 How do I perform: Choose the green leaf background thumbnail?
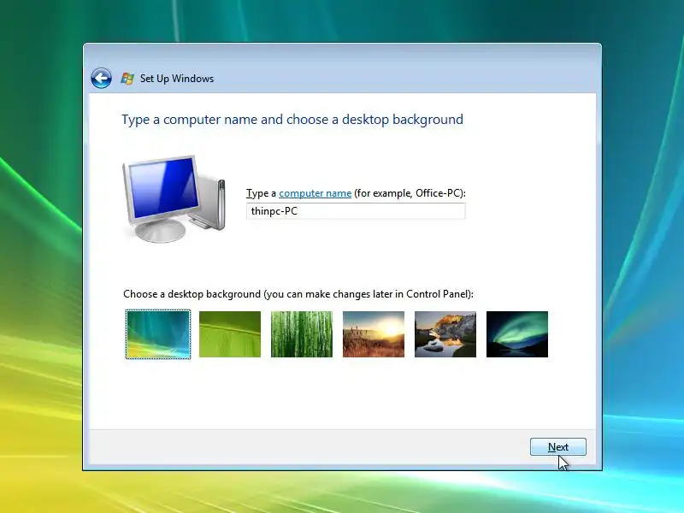230,334
